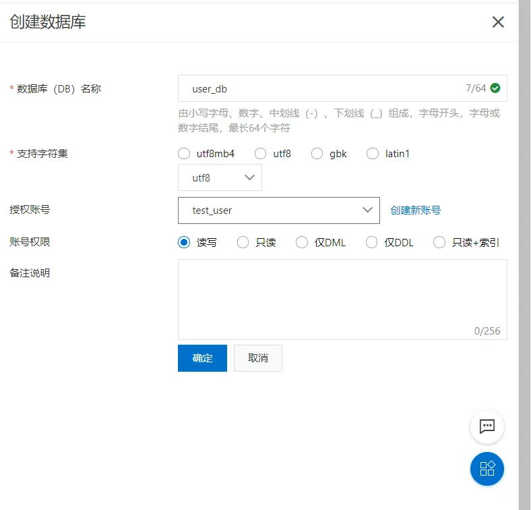Close the 创建数据库 dialog
This screenshot has width=531, height=510.
click(498, 22)
